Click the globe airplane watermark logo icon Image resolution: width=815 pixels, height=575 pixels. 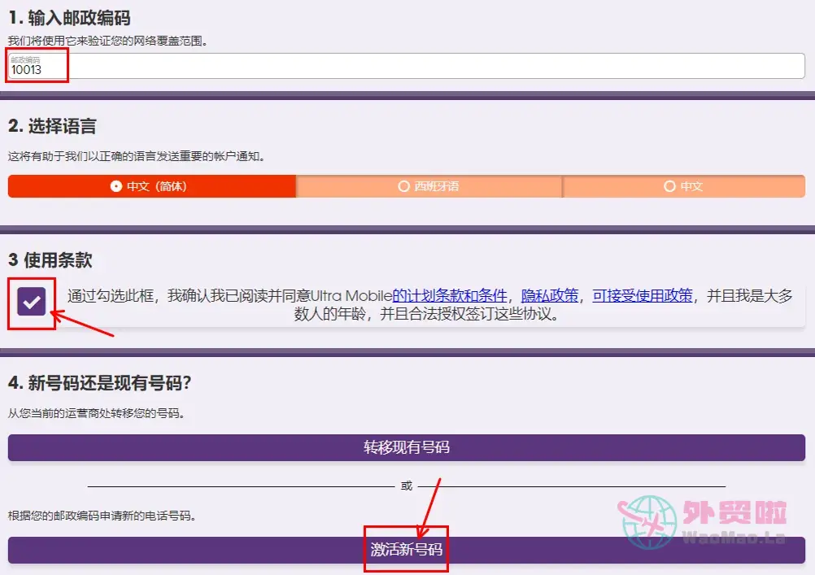click(x=649, y=521)
